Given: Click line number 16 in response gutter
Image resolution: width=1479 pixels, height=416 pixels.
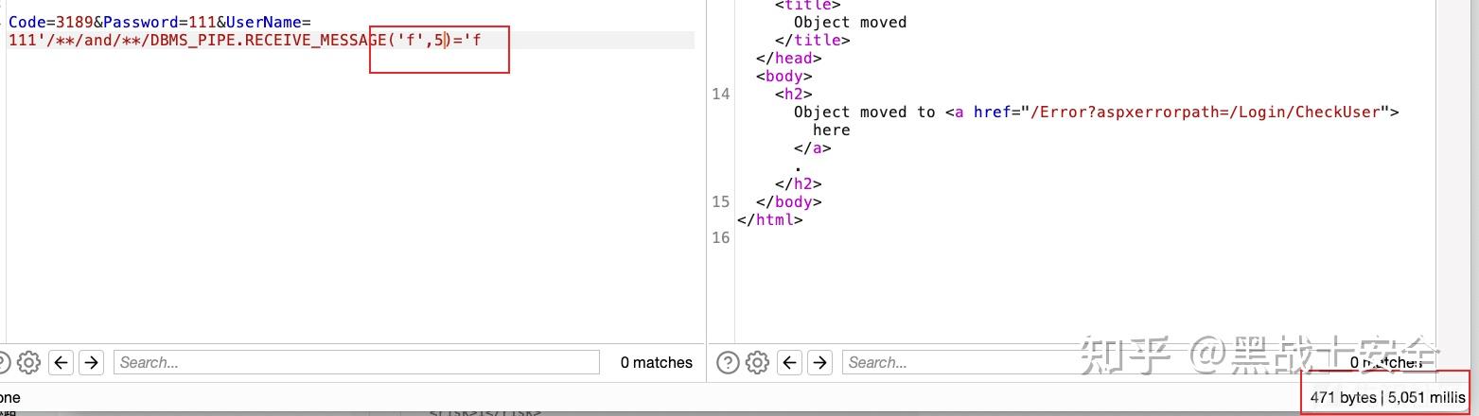Looking at the screenshot, I should click(x=720, y=237).
